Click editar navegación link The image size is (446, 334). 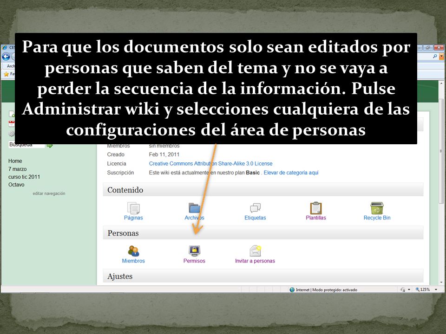49,193
